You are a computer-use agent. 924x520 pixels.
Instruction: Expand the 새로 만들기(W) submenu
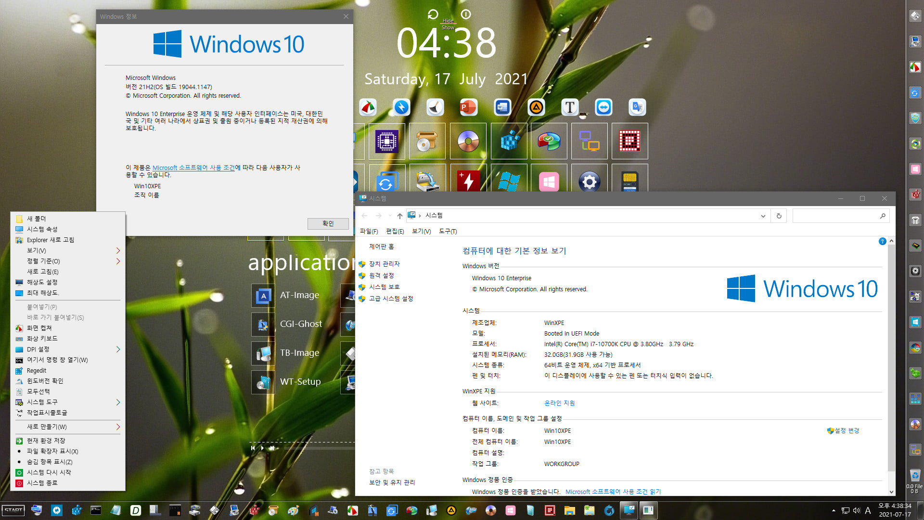67,427
